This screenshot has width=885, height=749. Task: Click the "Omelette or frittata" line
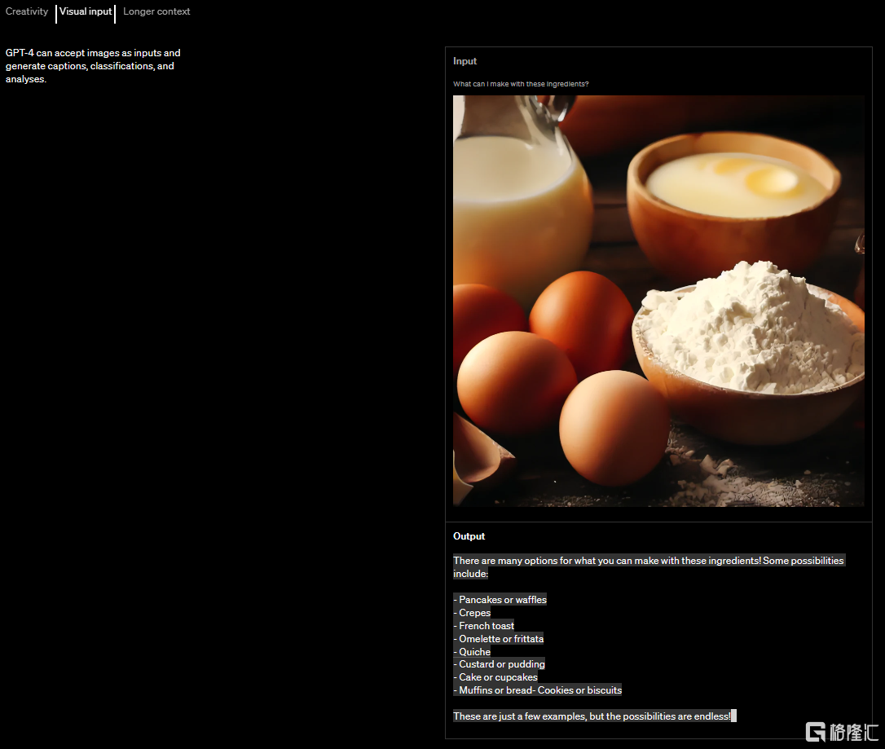click(499, 639)
